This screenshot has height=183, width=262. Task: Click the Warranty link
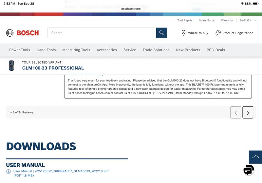pos(227,20)
